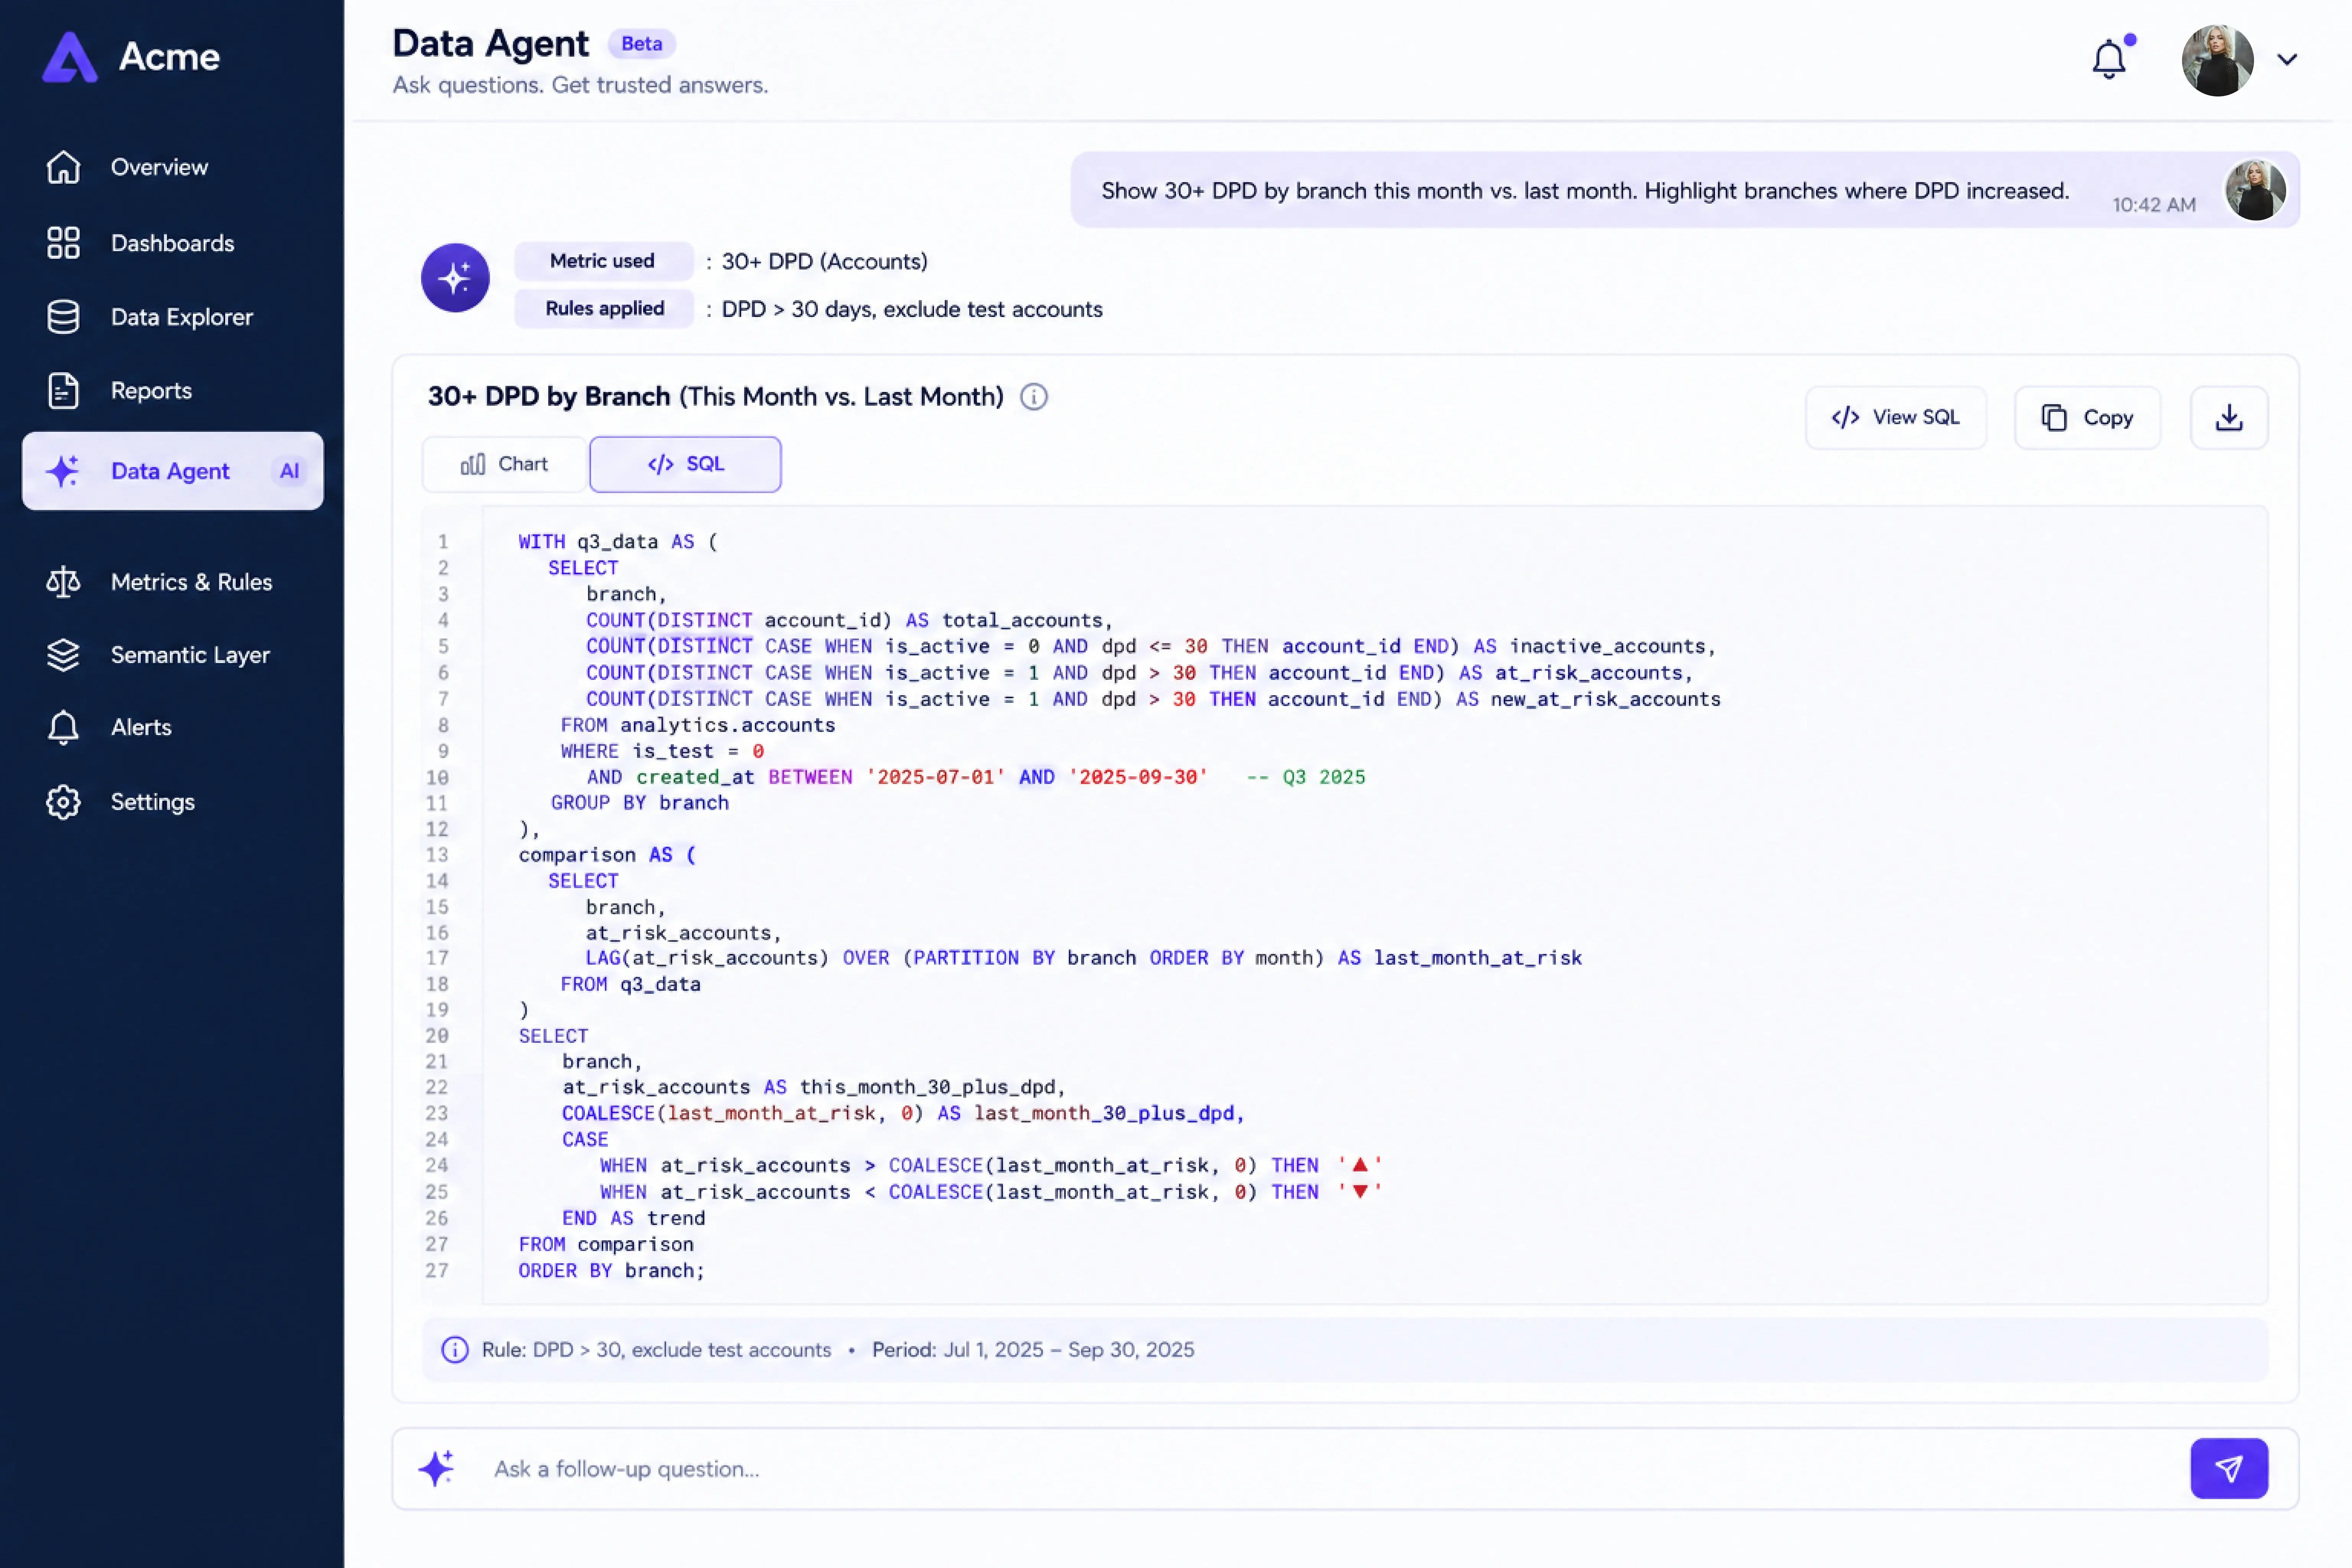Click the Dashboards grid icon
Viewport: 2352px width, 1568px height.
click(63, 243)
